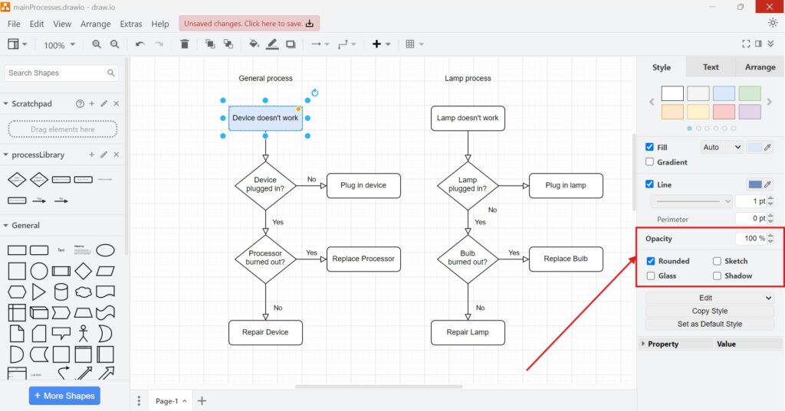Open the Extras menu
Image resolution: width=785 pixels, height=411 pixels.
click(130, 24)
